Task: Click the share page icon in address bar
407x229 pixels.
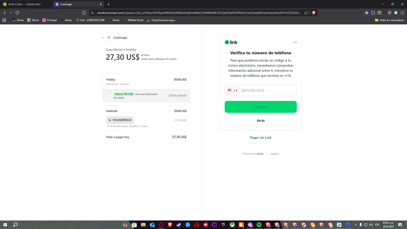Action: pos(306,13)
